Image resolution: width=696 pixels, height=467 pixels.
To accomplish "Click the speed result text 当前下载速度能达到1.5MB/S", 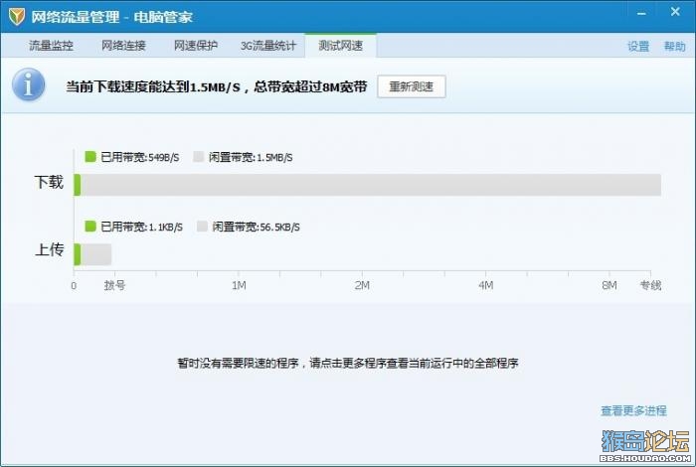I will coord(153,86).
